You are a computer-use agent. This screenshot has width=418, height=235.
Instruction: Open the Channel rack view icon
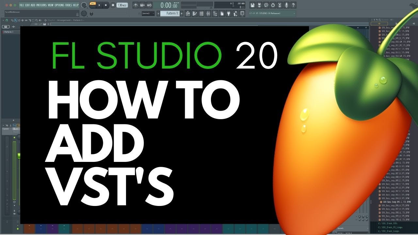click(x=201, y=13)
